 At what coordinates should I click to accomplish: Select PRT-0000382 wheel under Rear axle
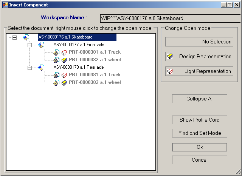point(95,83)
